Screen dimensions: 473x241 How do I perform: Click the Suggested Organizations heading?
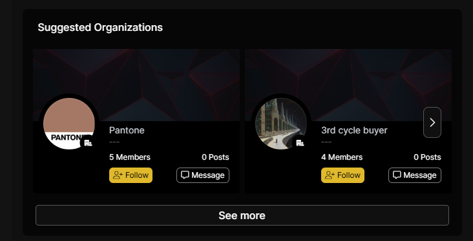(100, 27)
